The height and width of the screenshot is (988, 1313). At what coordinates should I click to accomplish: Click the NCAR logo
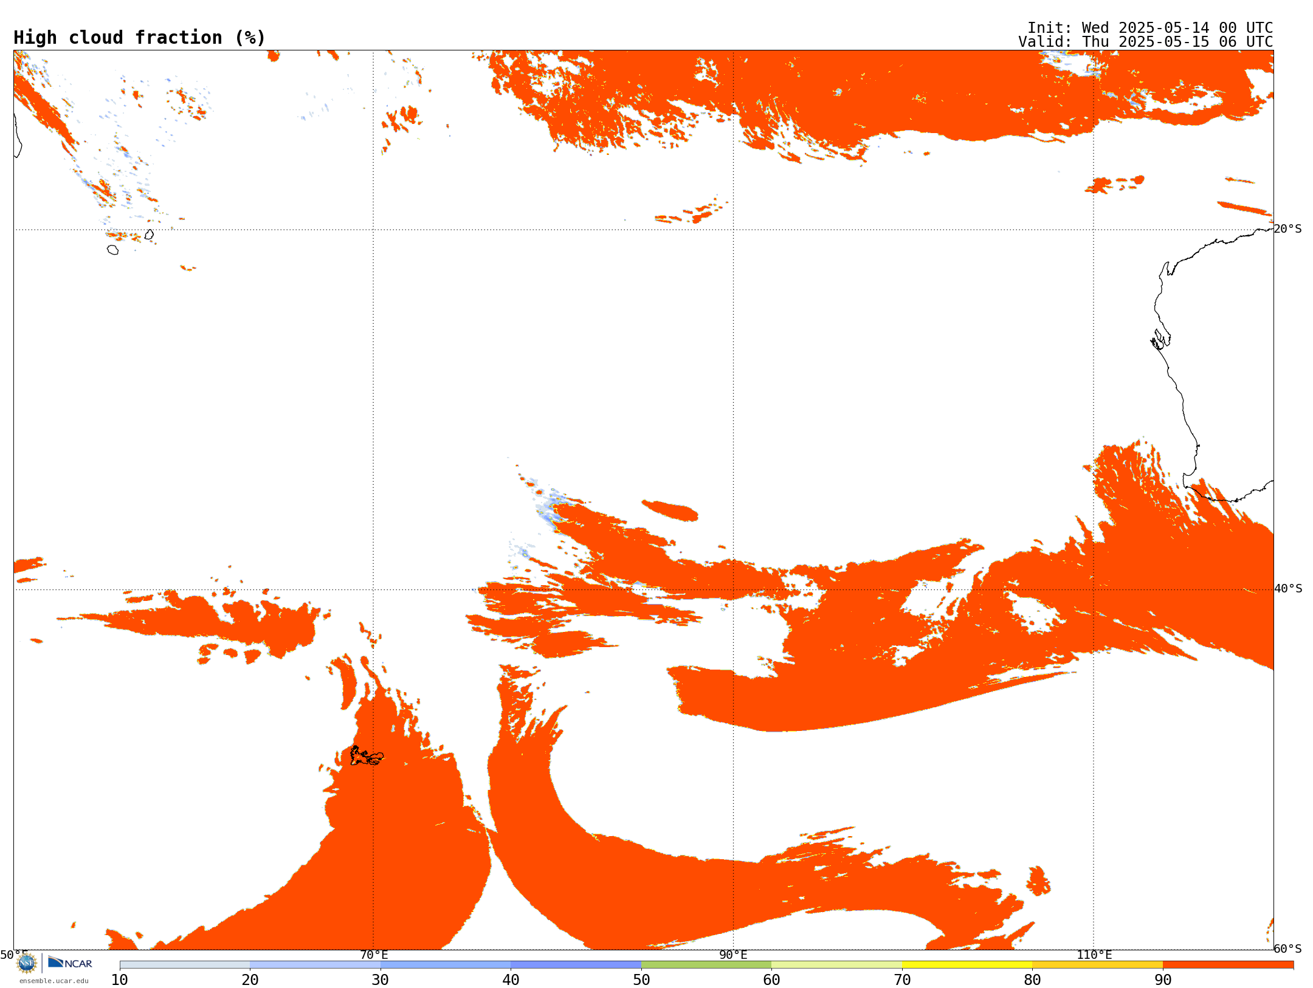pyautogui.click(x=70, y=962)
